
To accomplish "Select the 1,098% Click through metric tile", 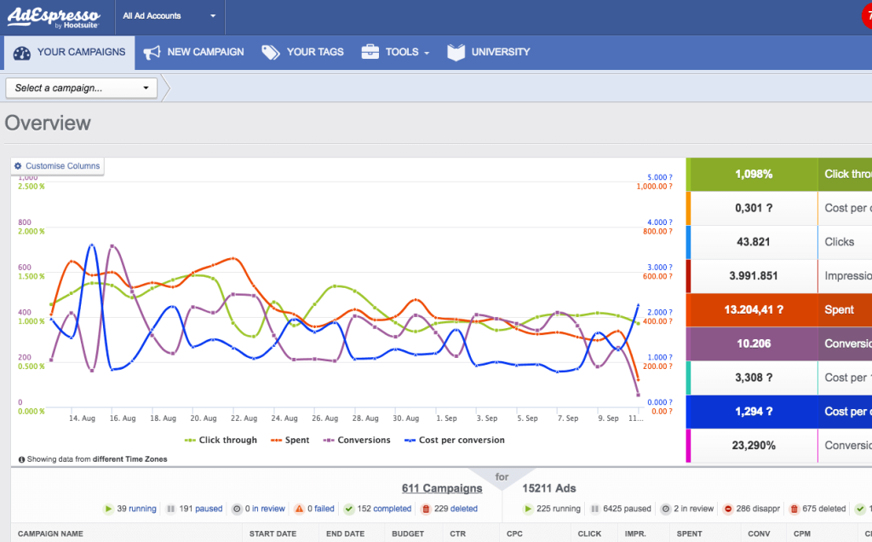I will [x=779, y=174].
